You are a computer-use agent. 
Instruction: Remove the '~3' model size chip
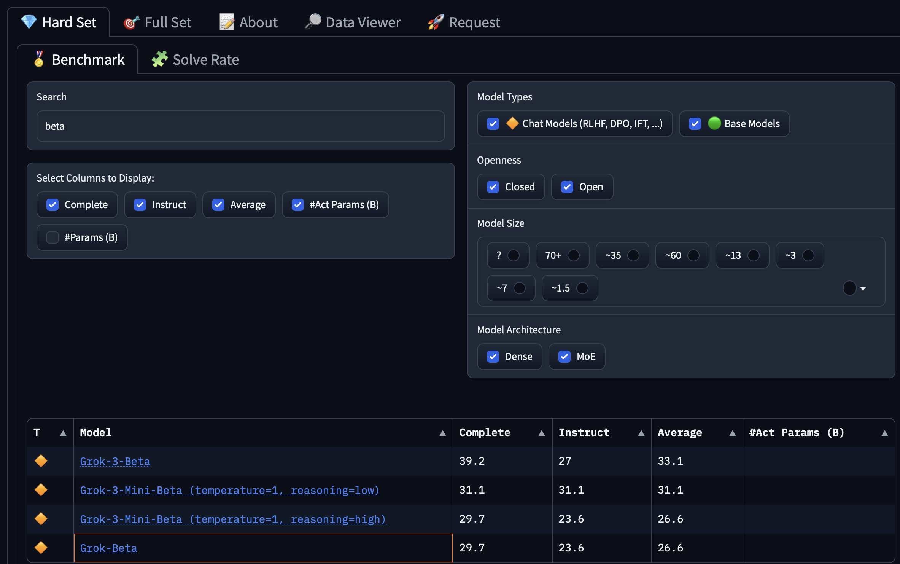tap(808, 255)
